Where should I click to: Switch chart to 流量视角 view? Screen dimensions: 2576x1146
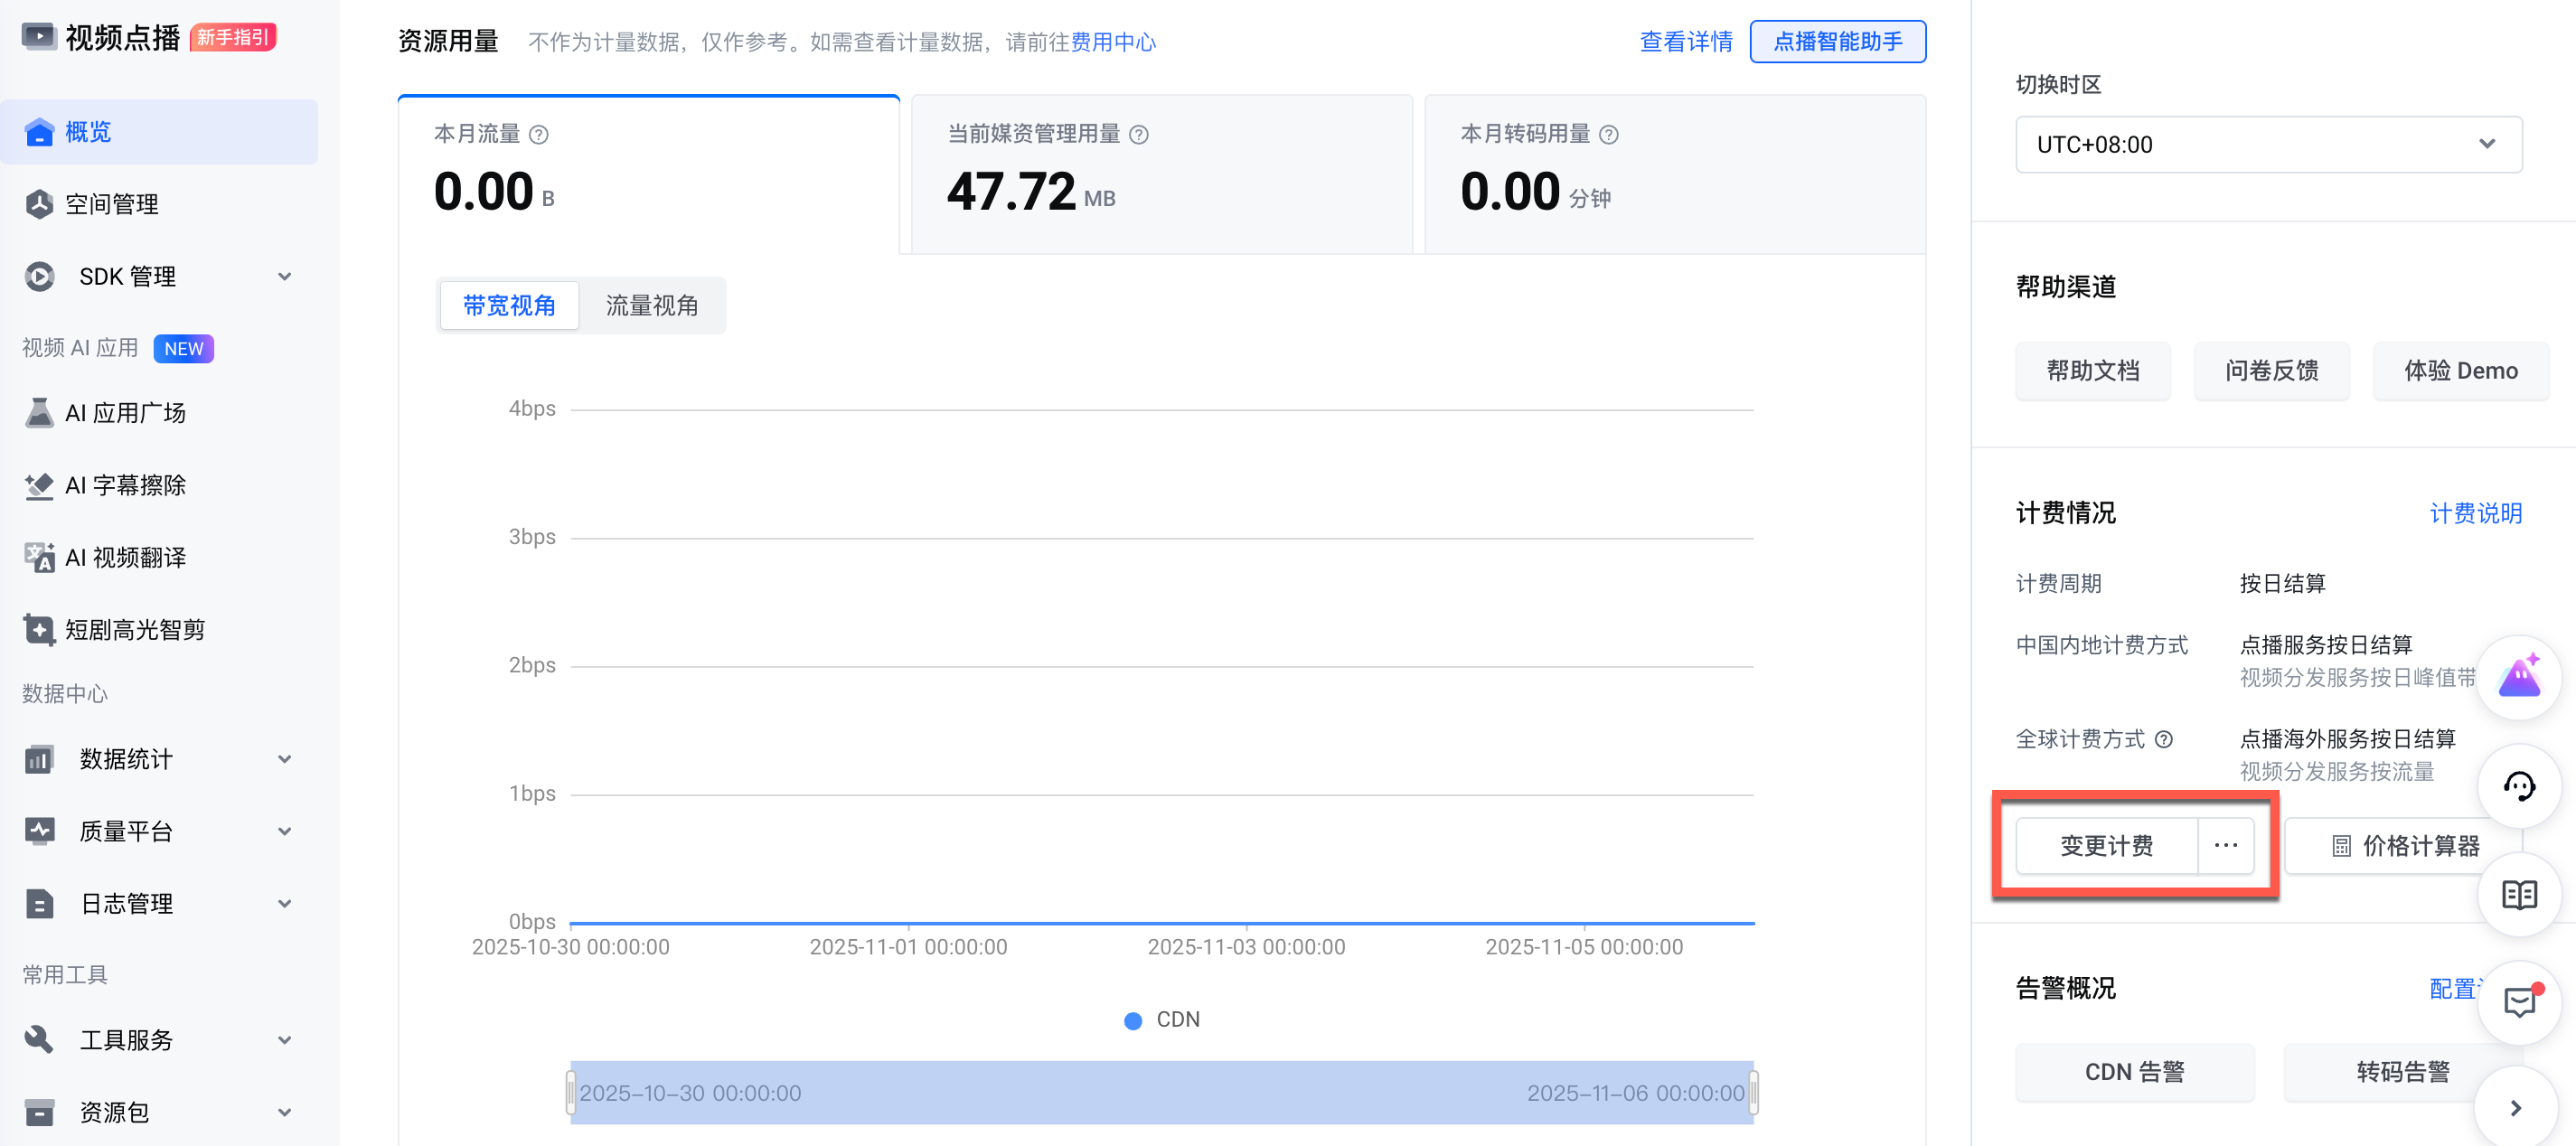point(651,306)
